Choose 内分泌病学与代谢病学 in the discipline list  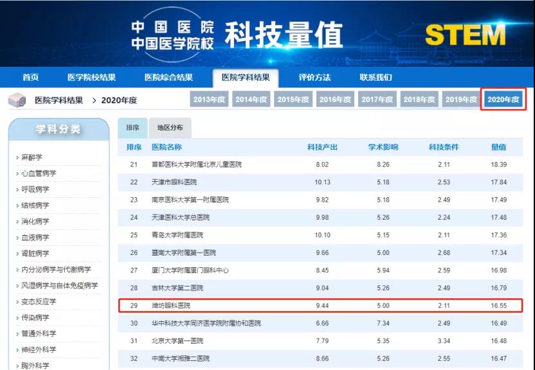56,270
